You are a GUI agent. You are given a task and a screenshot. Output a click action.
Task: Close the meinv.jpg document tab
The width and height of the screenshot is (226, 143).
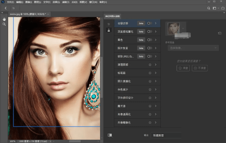[48, 14]
